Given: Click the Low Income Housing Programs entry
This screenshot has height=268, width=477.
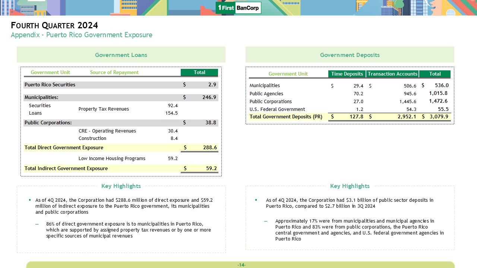Looking at the screenshot, I should [112, 159].
